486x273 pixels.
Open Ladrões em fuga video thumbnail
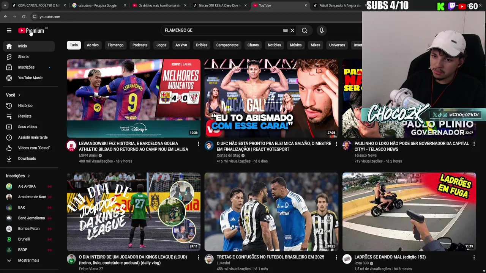click(409, 212)
